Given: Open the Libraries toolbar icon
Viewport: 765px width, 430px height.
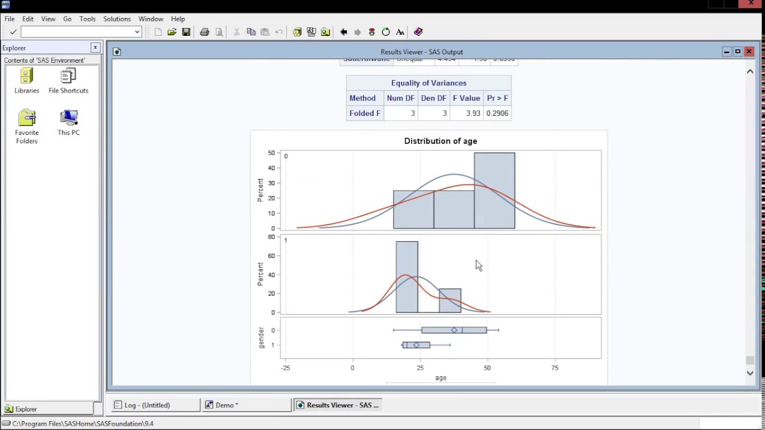Looking at the screenshot, I should tap(297, 32).
